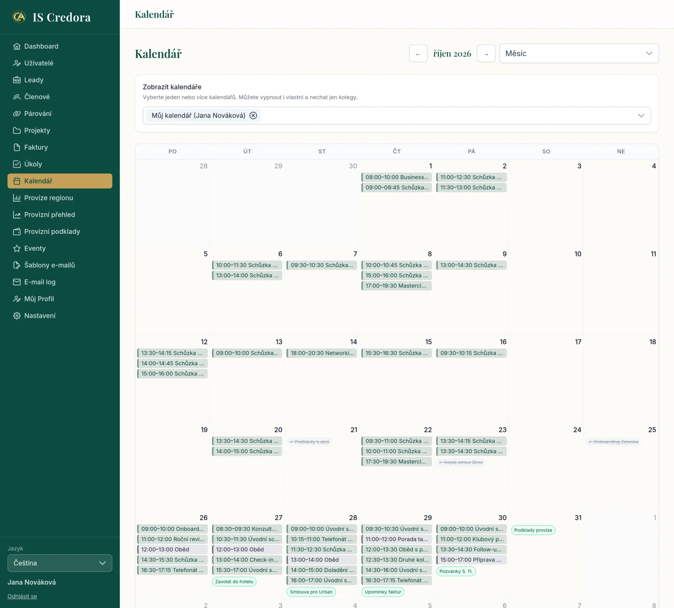The height and width of the screenshot is (608, 674).
Task: Open the Upomínky faktur task chip
Action: (383, 592)
